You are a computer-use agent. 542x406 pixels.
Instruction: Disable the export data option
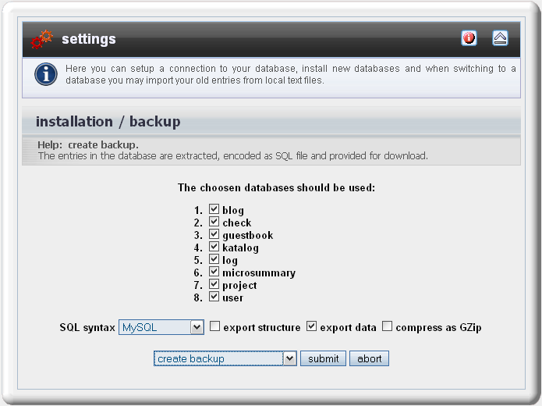pos(311,326)
